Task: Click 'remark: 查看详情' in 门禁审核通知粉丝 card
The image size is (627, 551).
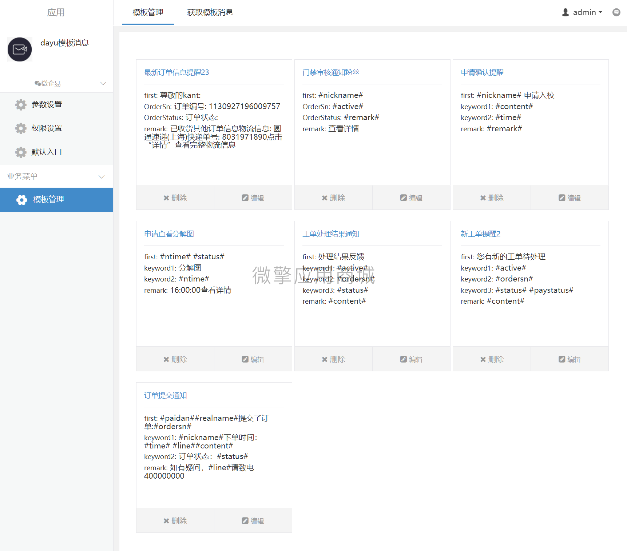Action: (x=330, y=128)
